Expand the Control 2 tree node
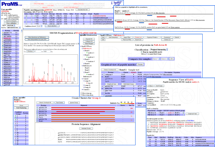The width and height of the screenshot is (215, 147). pos(82,90)
